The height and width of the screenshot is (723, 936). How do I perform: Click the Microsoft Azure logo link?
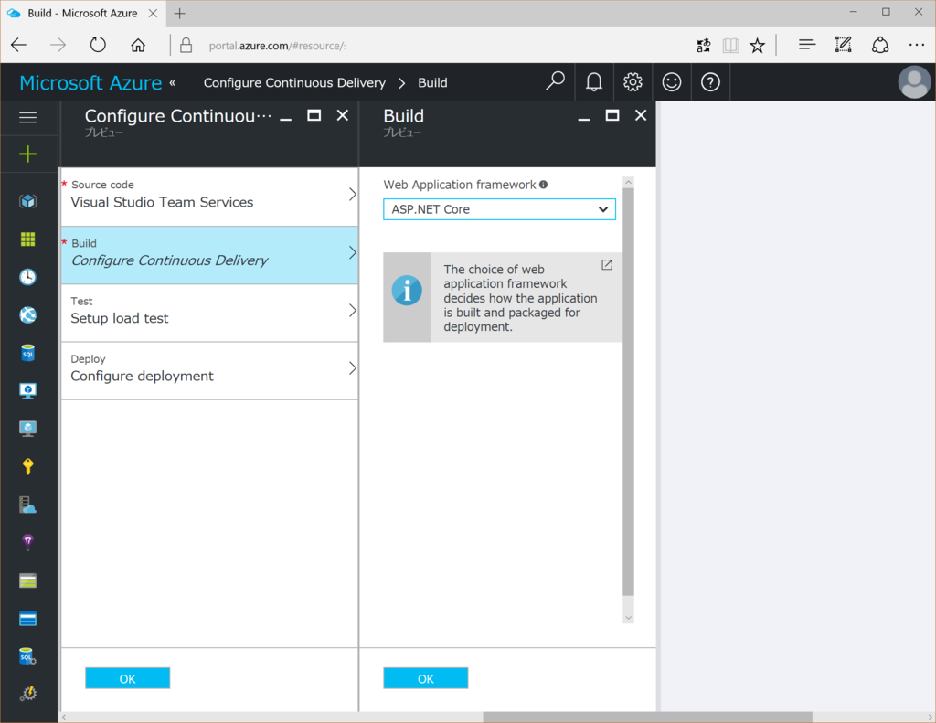click(x=90, y=82)
